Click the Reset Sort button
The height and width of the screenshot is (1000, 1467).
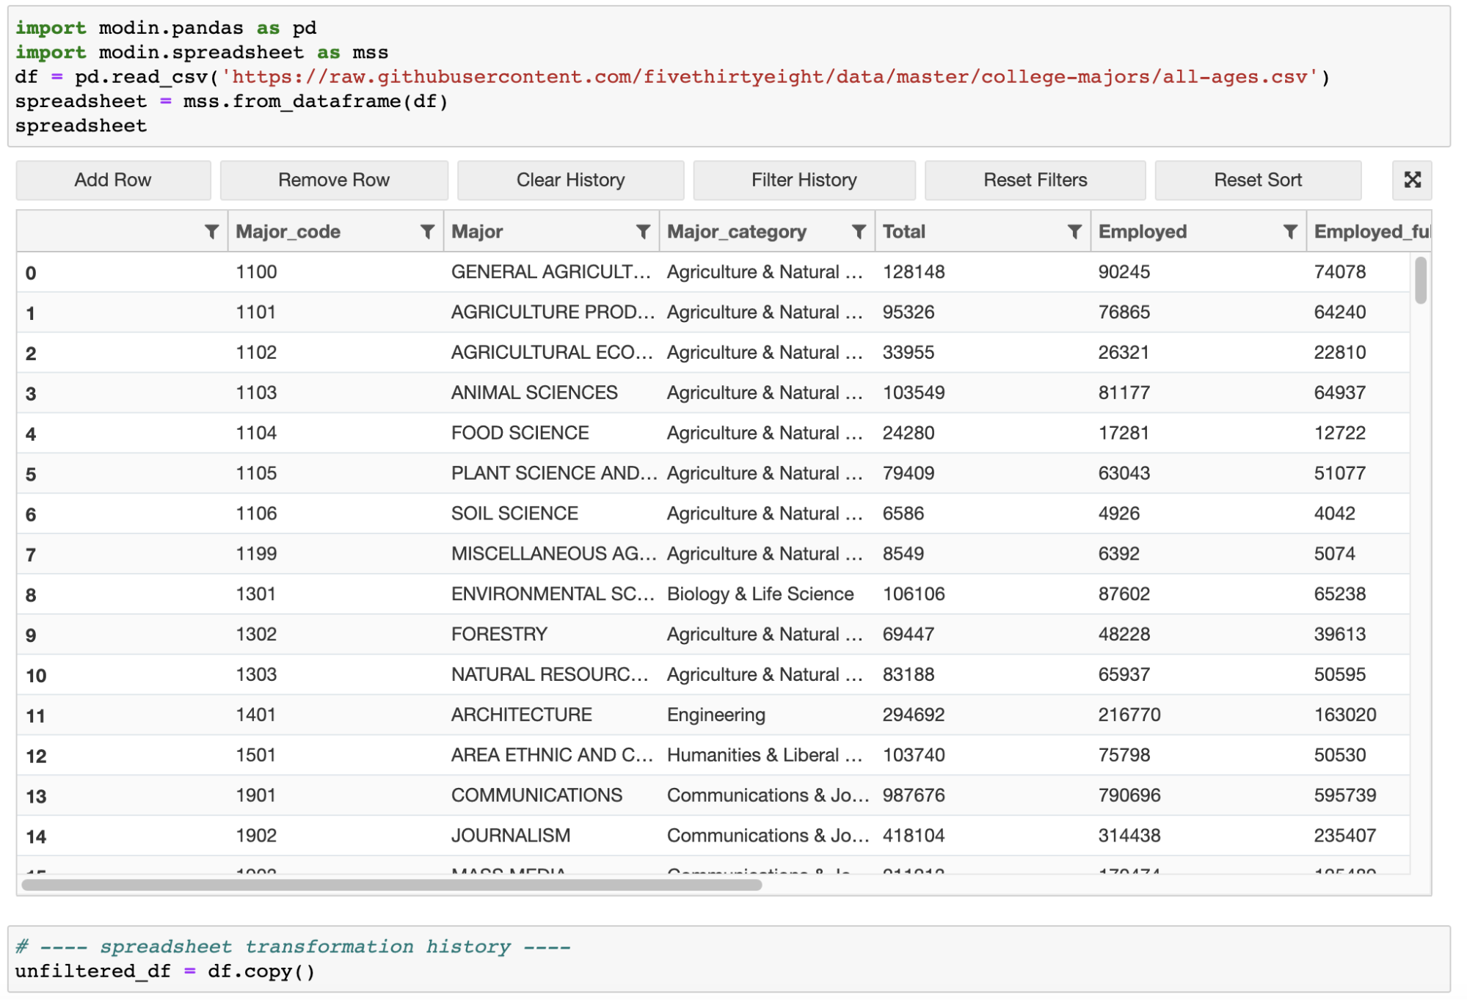pyautogui.click(x=1258, y=180)
